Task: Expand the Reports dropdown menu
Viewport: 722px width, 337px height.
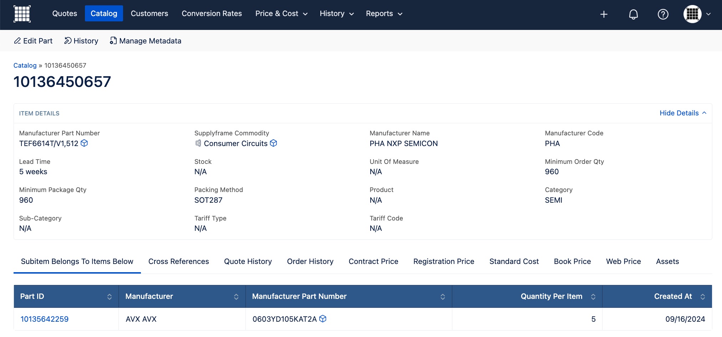Action: tap(384, 14)
